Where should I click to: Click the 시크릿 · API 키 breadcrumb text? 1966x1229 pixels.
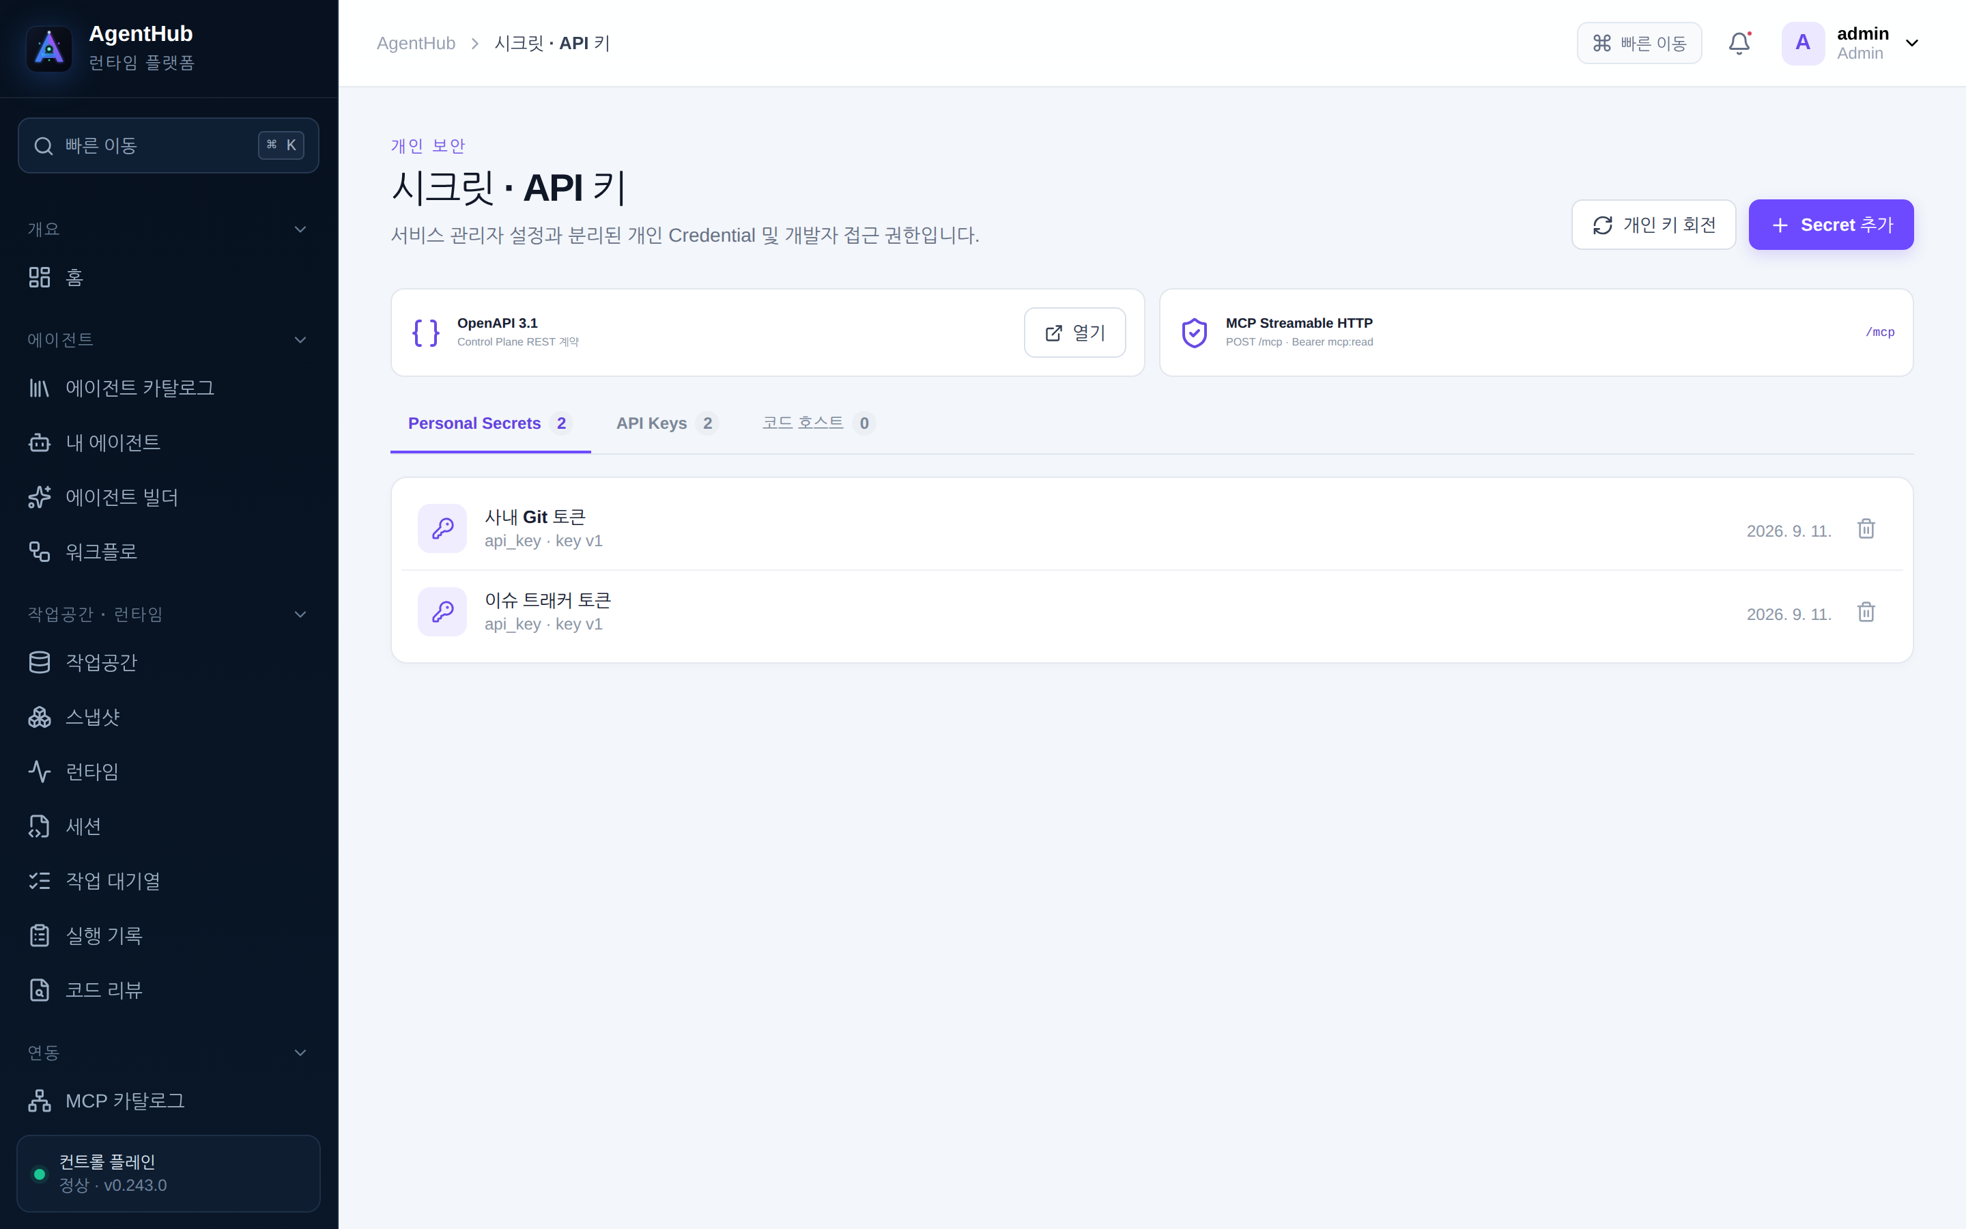coord(552,43)
